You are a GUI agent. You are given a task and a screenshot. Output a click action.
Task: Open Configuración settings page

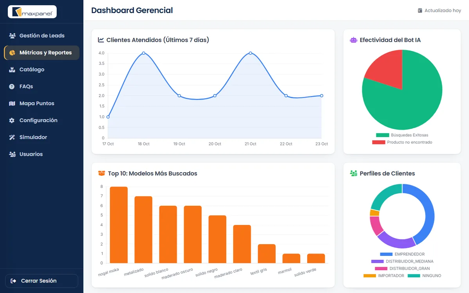[x=41, y=120]
